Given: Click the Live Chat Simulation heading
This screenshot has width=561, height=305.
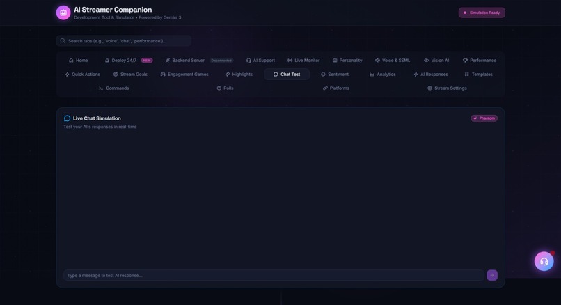Looking at the screenshot, I should click(97, 118).
